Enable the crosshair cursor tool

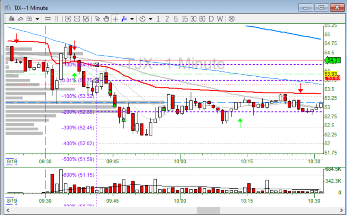point(115,19)
